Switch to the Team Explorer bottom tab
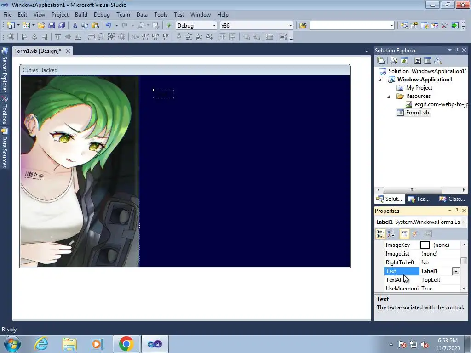The image size is (471, 353). (x=419, y=199)
